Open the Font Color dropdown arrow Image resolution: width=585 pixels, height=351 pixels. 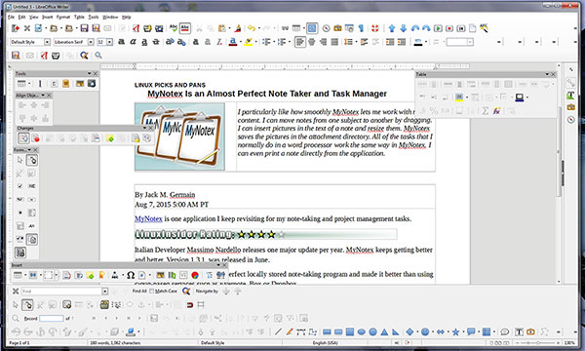pyautogui.click(x=240, y=42)
